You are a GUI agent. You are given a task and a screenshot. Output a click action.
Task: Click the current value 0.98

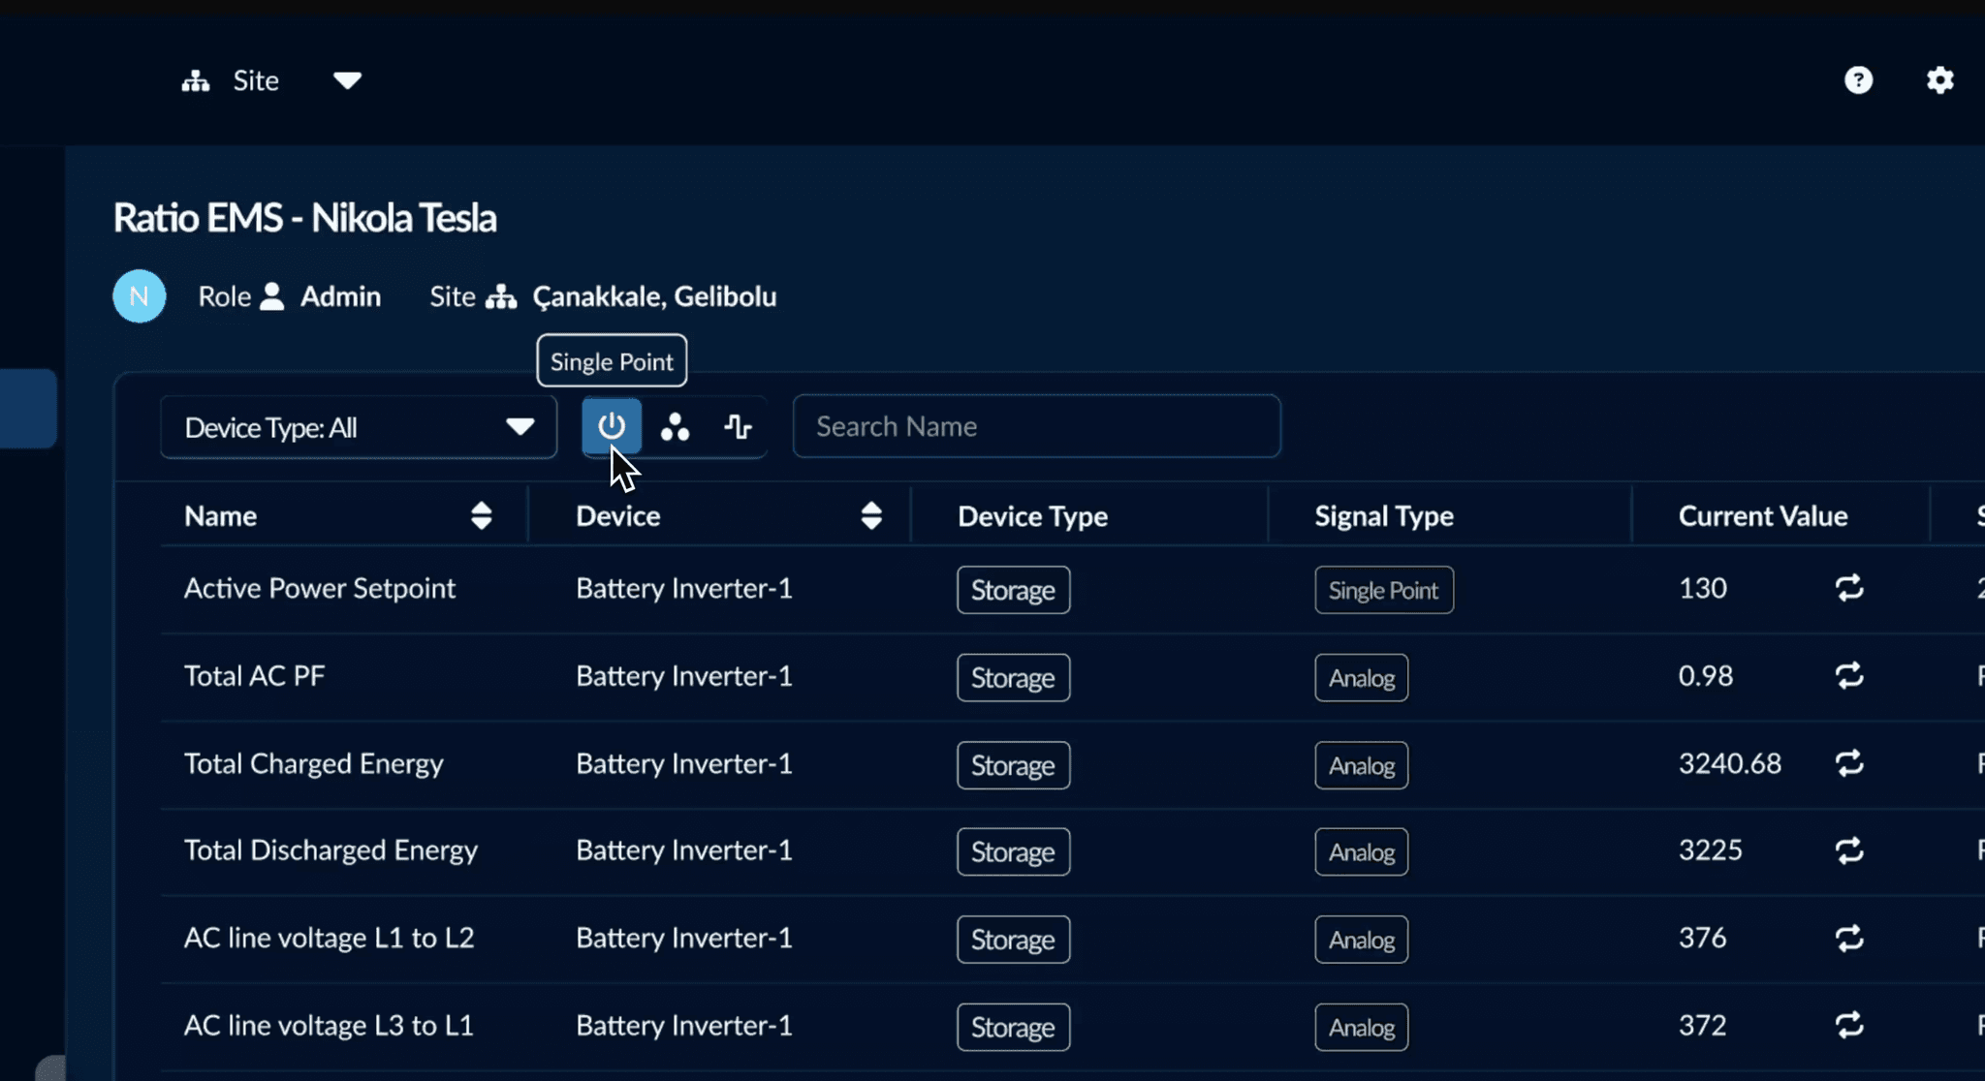click(1706, 675)
